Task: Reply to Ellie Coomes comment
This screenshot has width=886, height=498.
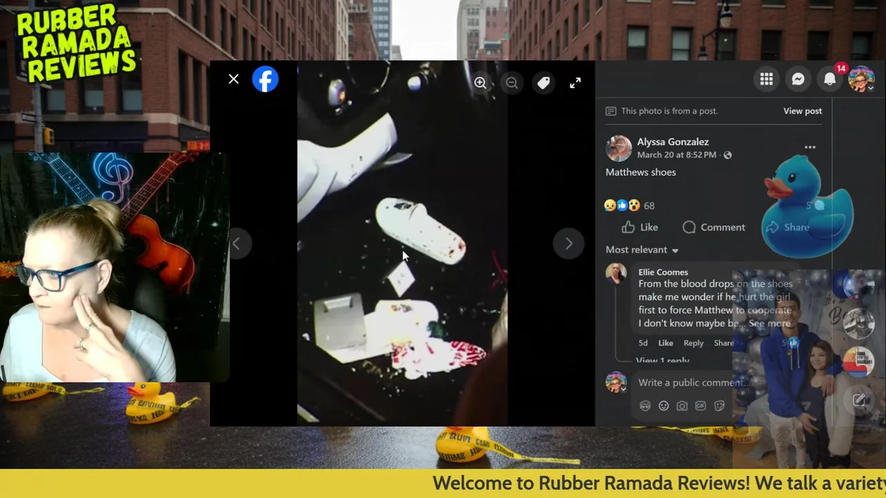Action: click(694, 343)
